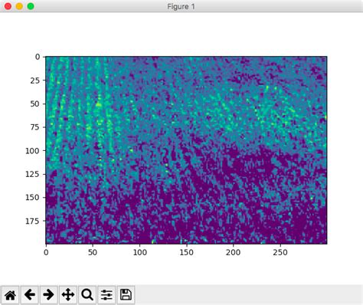Viewport: 363px width, 305px height.
Task: Go back to the previous view
Action: click(30, 295)
